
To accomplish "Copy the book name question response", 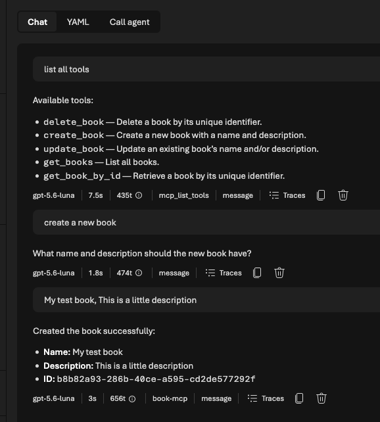I will (x=257, y=273).
